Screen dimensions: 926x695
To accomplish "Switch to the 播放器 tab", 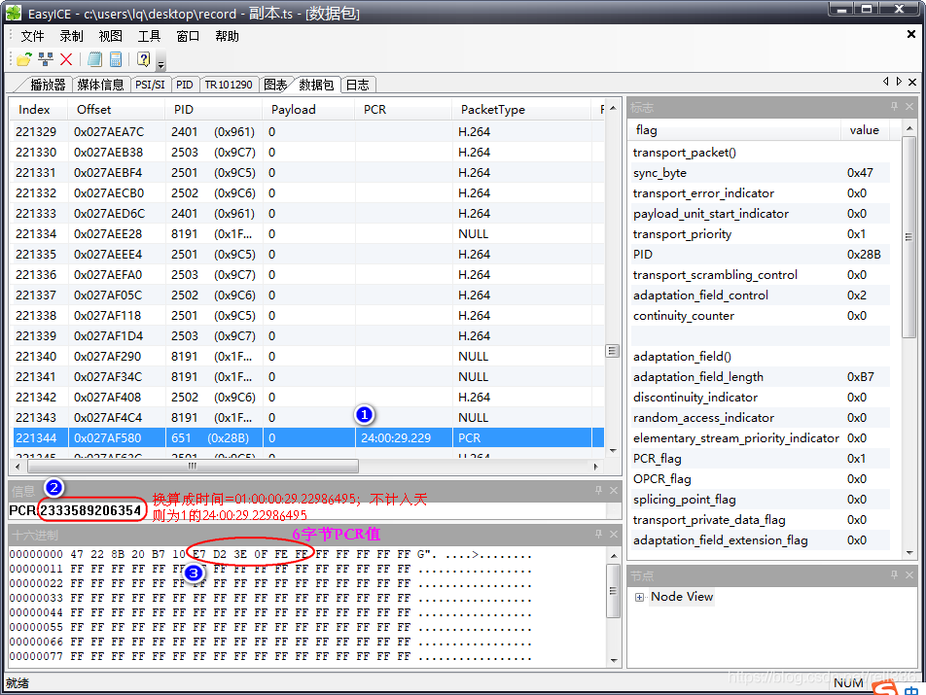I will (48, 85).
